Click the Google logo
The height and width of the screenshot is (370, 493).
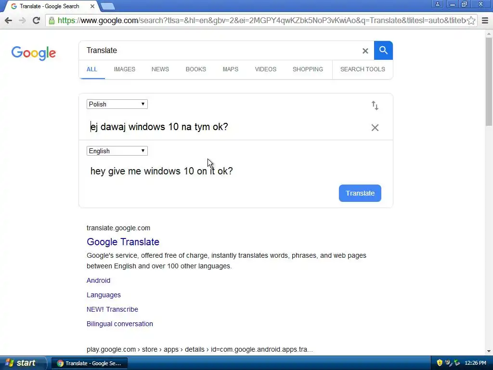pyautogui.click(x=34, y=53)
